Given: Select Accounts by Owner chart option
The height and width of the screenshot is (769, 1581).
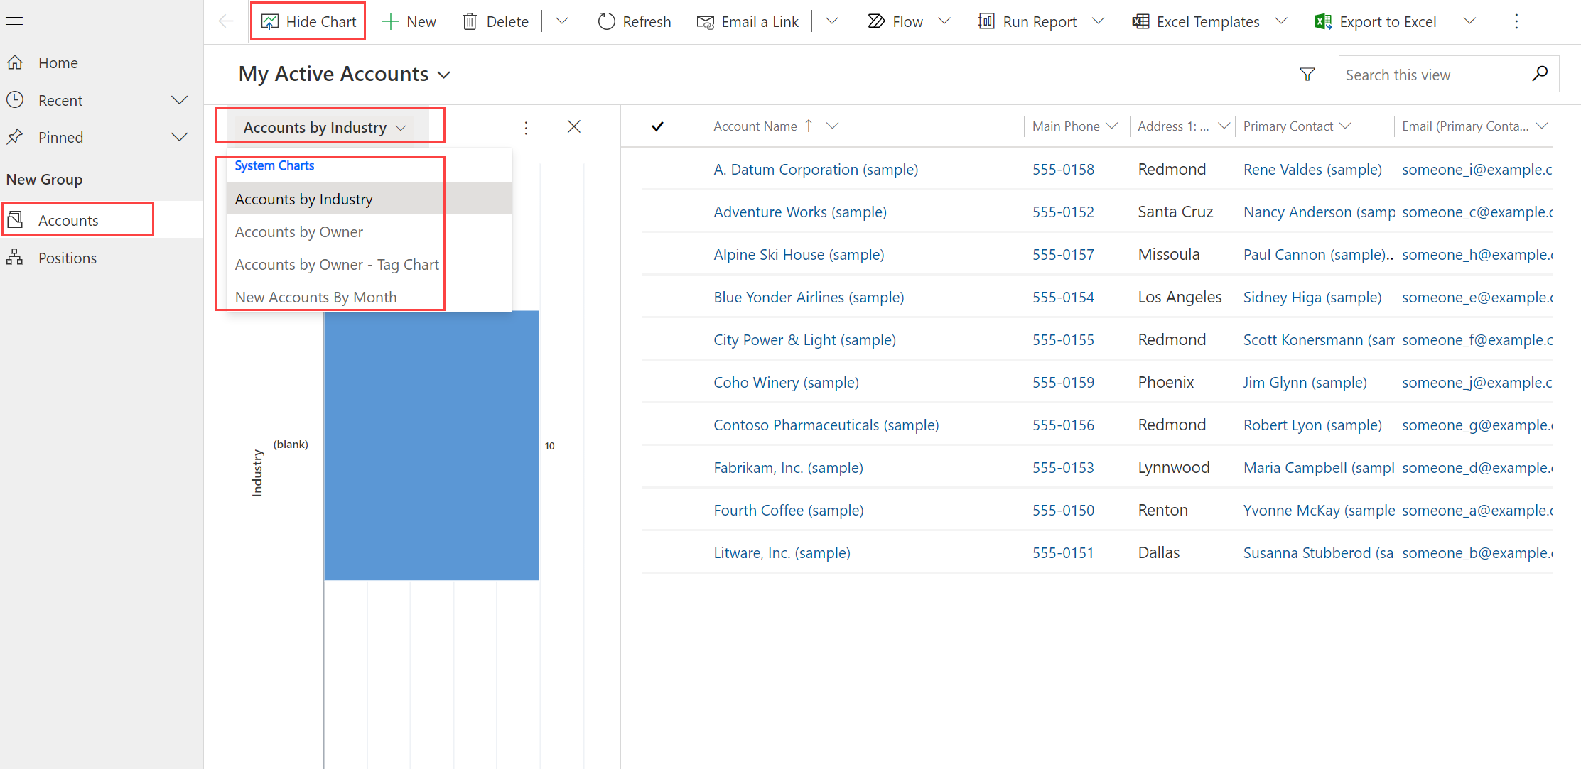Looking at the screenshot, I should pyautogui.click(x=299, y=231).
